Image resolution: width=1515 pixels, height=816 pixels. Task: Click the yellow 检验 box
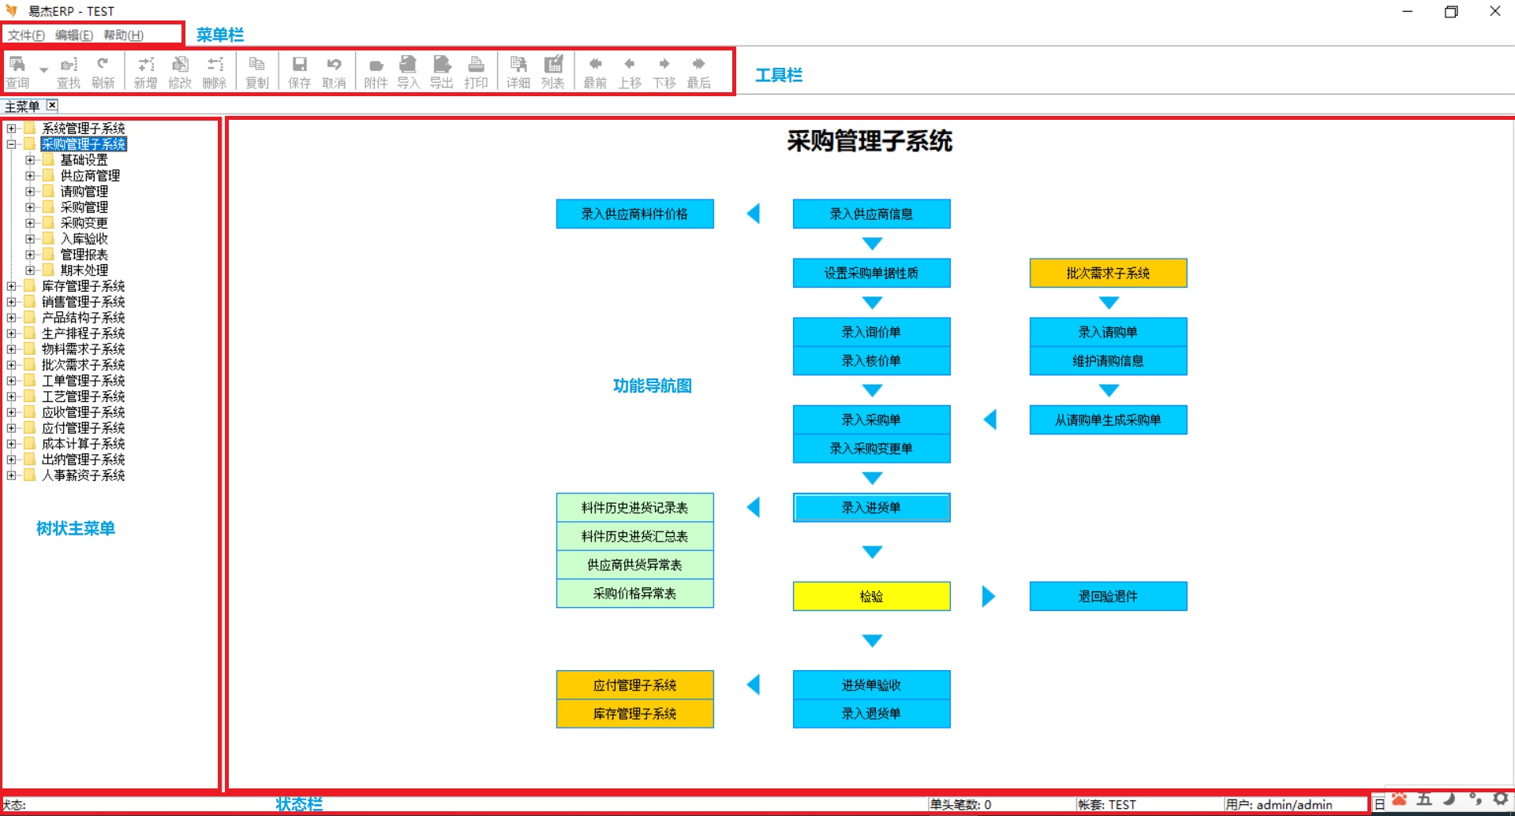click(871, 597)
